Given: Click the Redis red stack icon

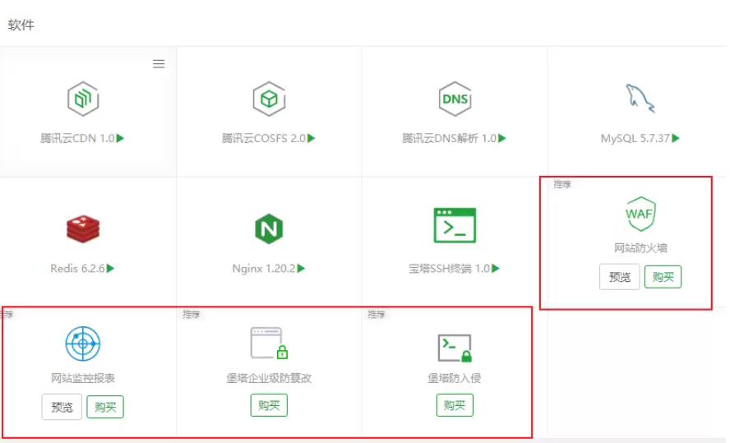Looking at the screenshot, I should point(82,228).
